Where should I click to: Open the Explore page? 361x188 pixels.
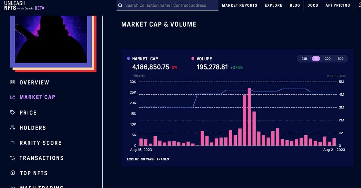[x=273, y=5]
